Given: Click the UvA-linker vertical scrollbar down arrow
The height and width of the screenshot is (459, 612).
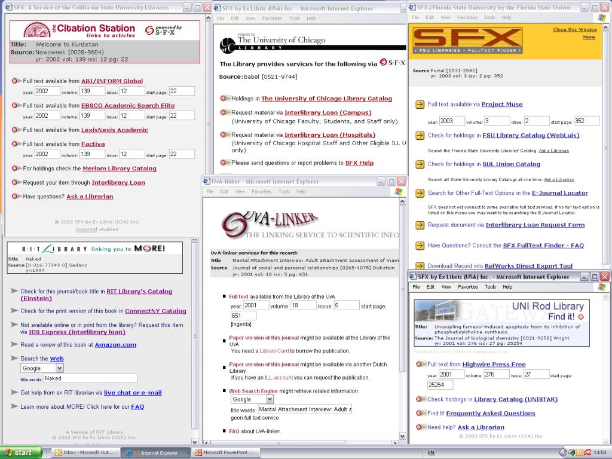Looking at the screenshot, I should tap(402, 436).
